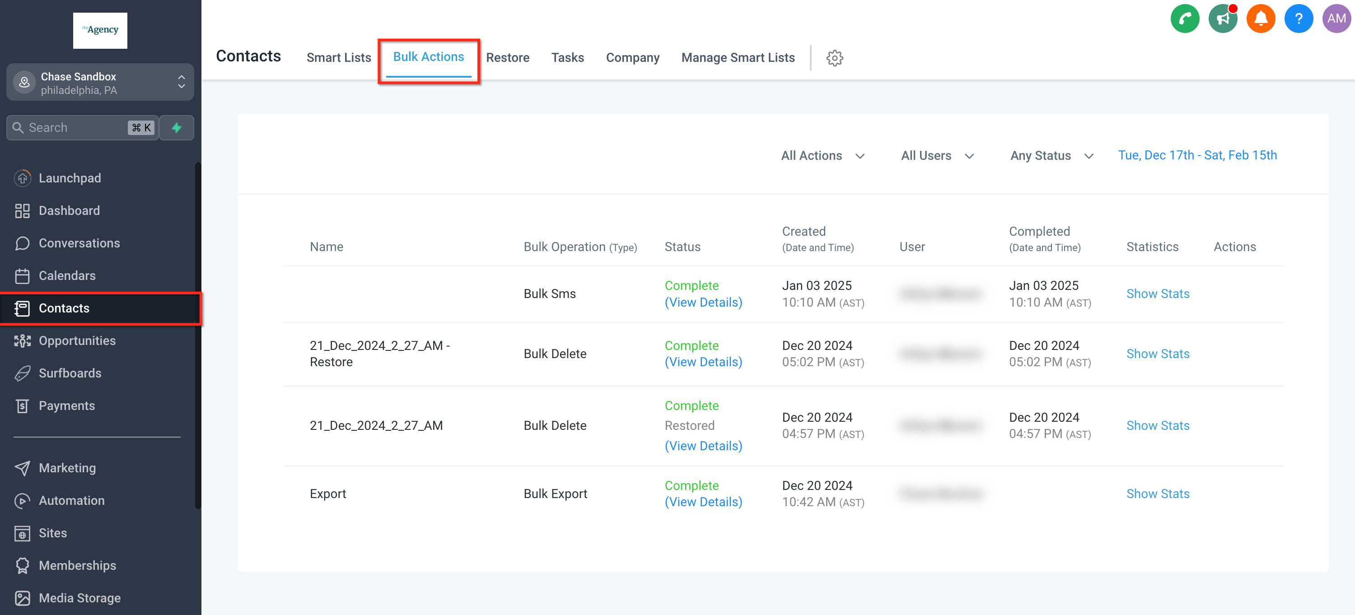
Task: Expand the Any Status filter dropdown
Action: [x=1051, y=156]
